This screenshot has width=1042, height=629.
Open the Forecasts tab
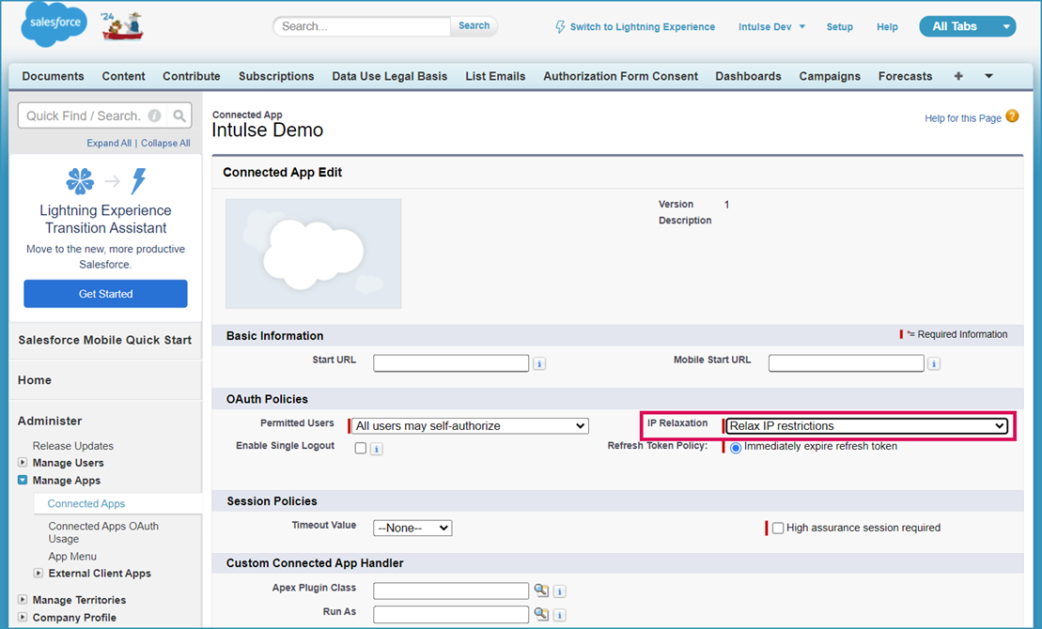(905, 76)
